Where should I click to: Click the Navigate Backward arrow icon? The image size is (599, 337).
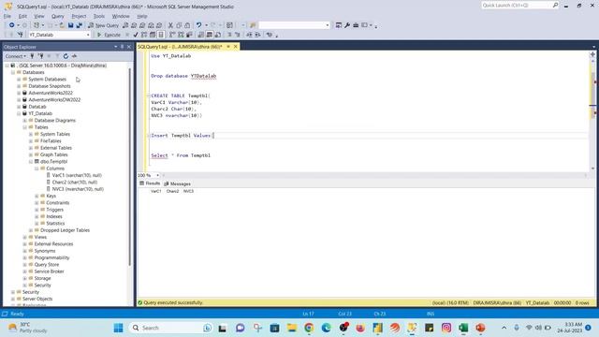(x=12, y=25)
